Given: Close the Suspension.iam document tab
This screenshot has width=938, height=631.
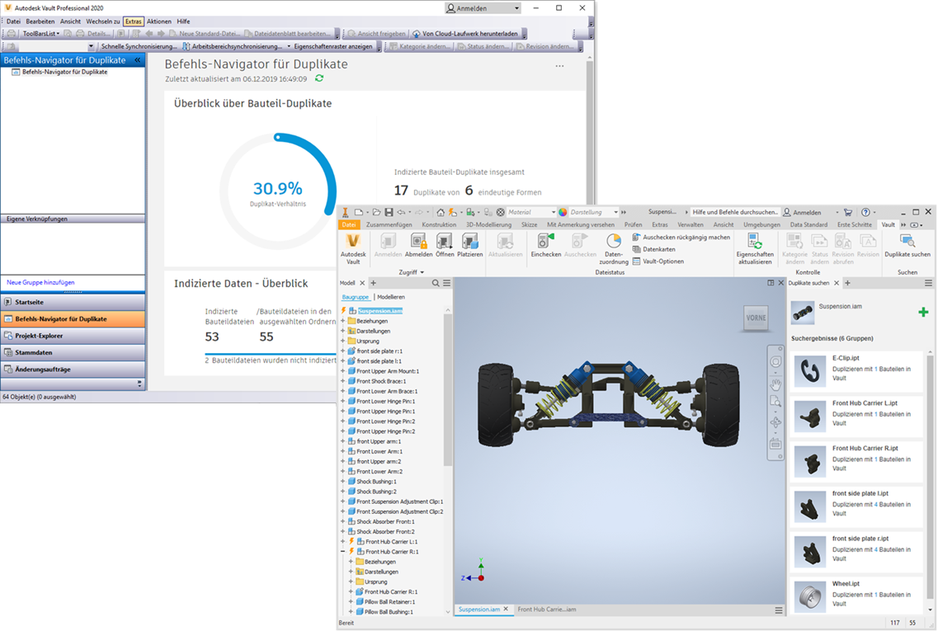Looking at the screenshot, I should coord(506,609).
